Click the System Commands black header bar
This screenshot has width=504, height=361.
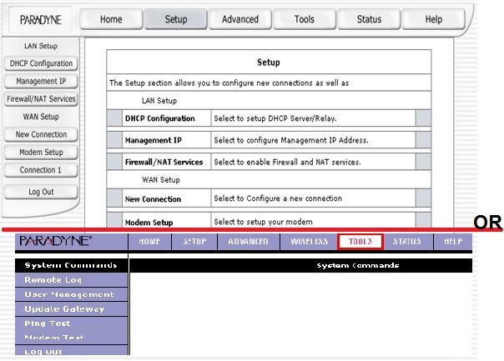(301, 266)
